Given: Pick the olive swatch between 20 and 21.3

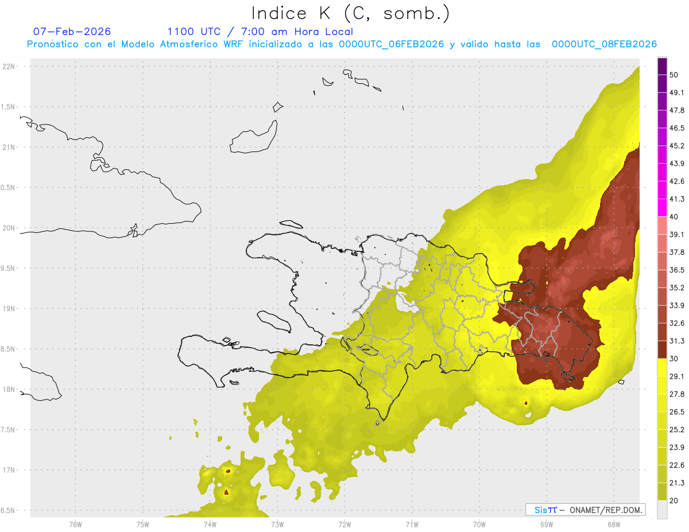Looking at the screenshot, I should point(662,492).
